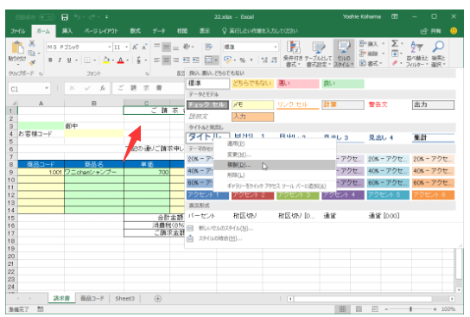This screenshot has width=470, height=317.
Task: Toggle Underline formatting
Action: 69,60
